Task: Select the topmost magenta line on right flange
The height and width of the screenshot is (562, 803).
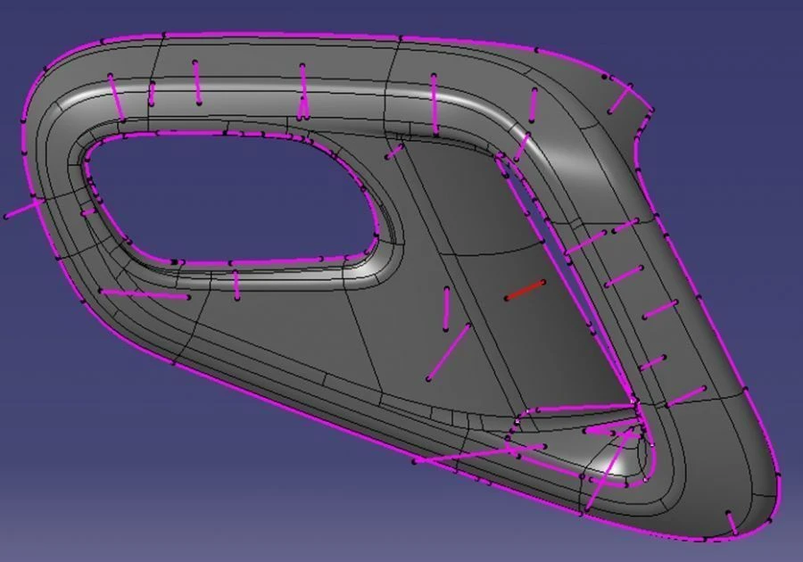Action: click(588, 241)
